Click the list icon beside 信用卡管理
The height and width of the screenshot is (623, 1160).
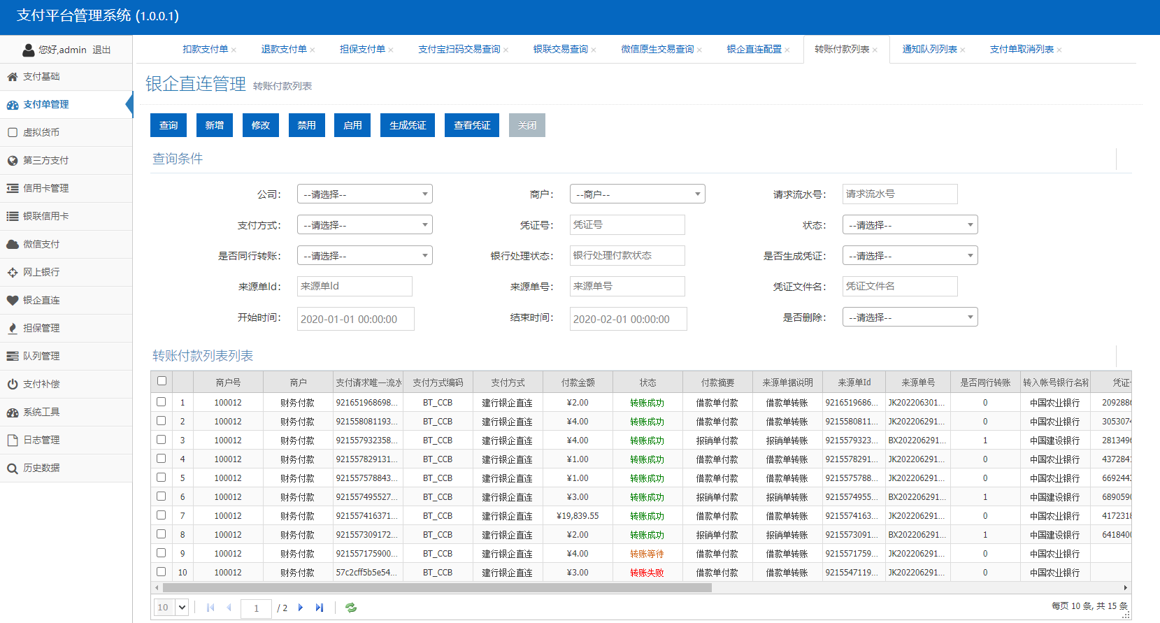[12, 189]
